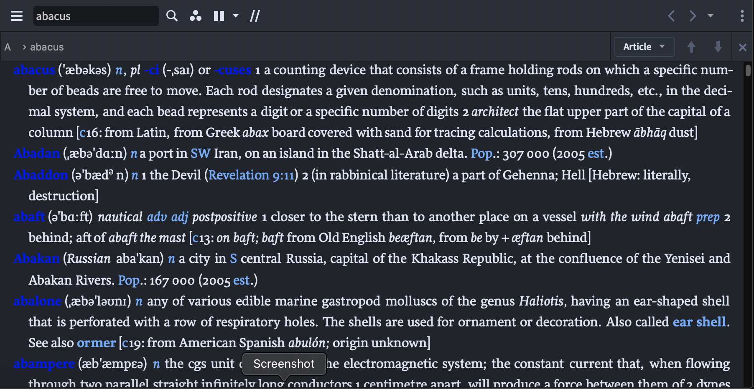Follow the S abbreviation link
Image resolution: width=754 pixels, height=389 pixels.
pyautogui.click(x=233, y=259)
